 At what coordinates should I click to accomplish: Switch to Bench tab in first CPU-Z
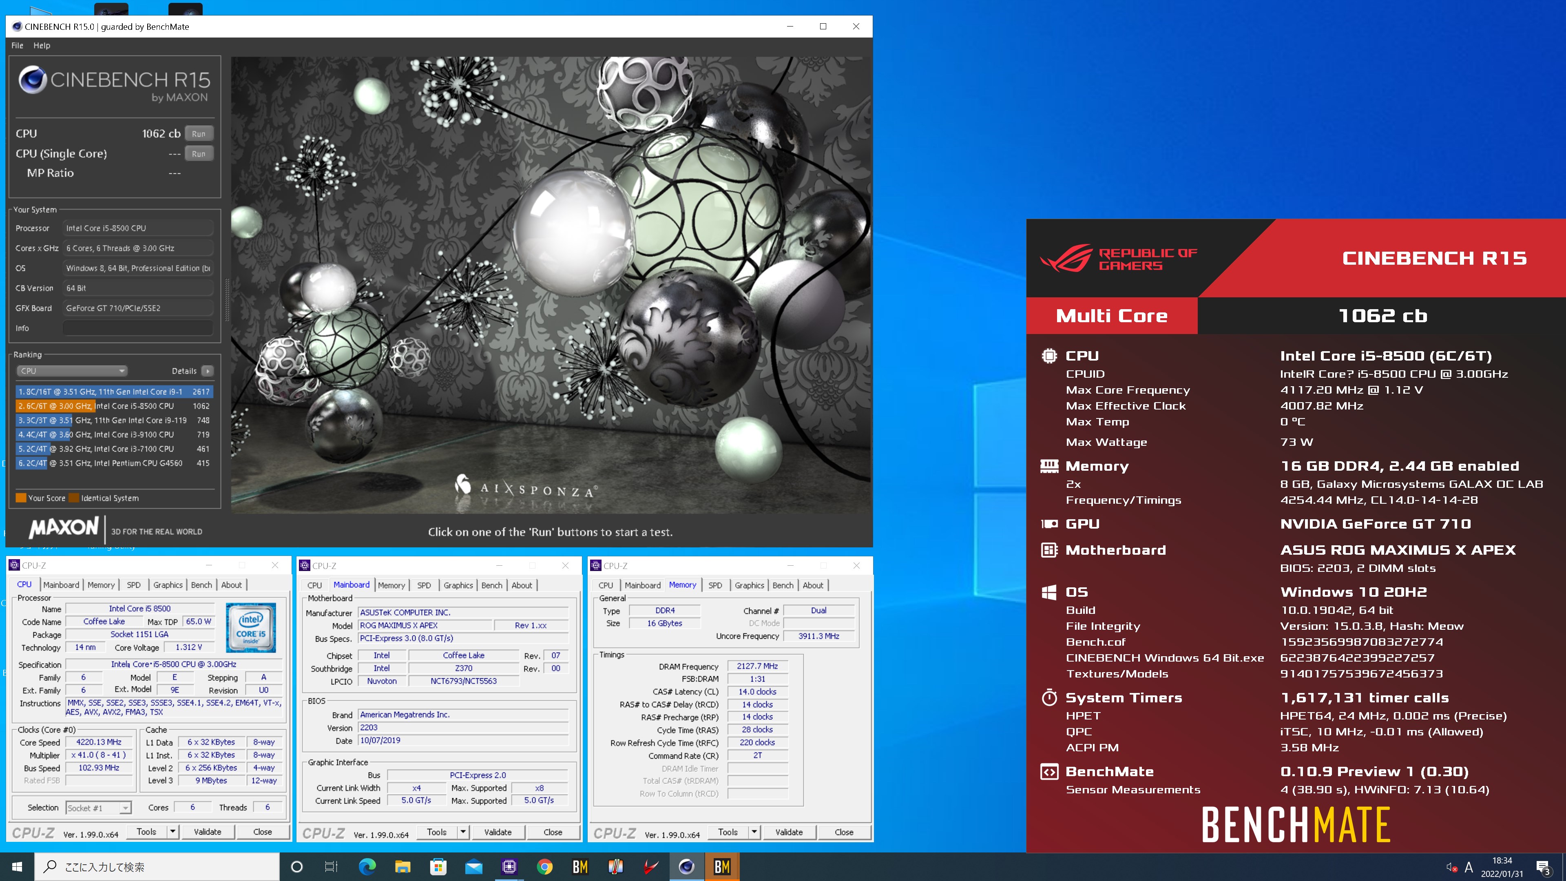coord(201,585)
